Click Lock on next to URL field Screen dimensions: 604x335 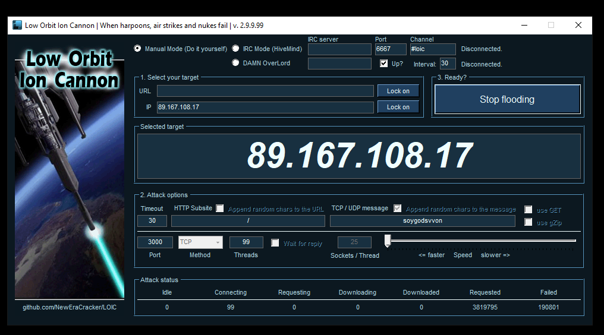pos(398,91)
